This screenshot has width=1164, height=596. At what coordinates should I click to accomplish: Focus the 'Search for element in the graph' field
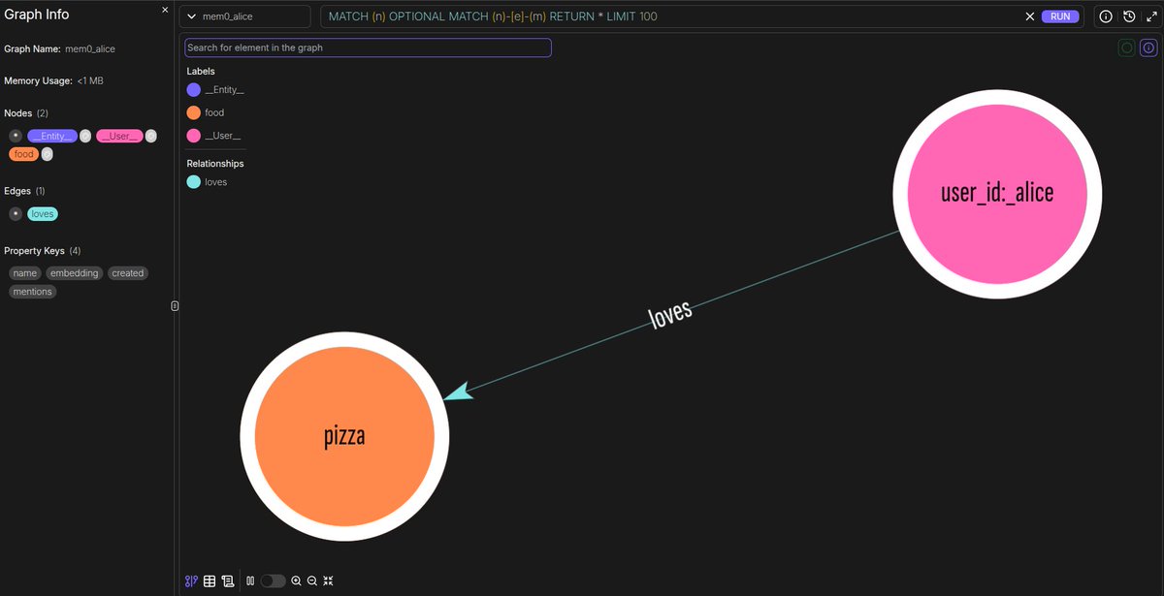(x=368, y=47)
